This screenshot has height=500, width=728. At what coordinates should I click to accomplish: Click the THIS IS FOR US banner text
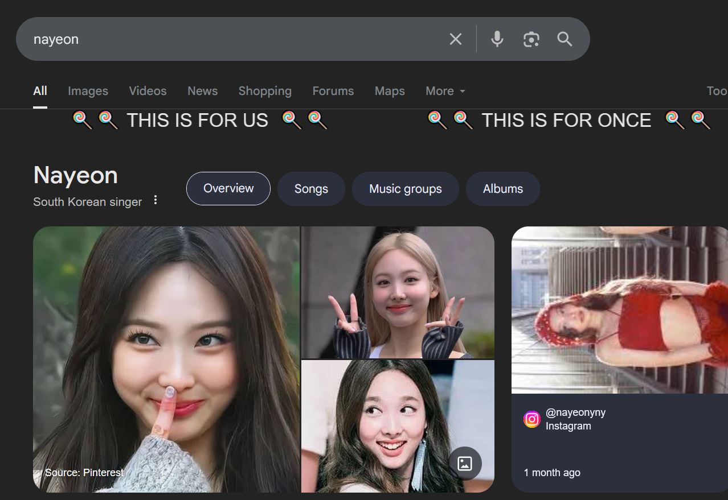point(197,120)
